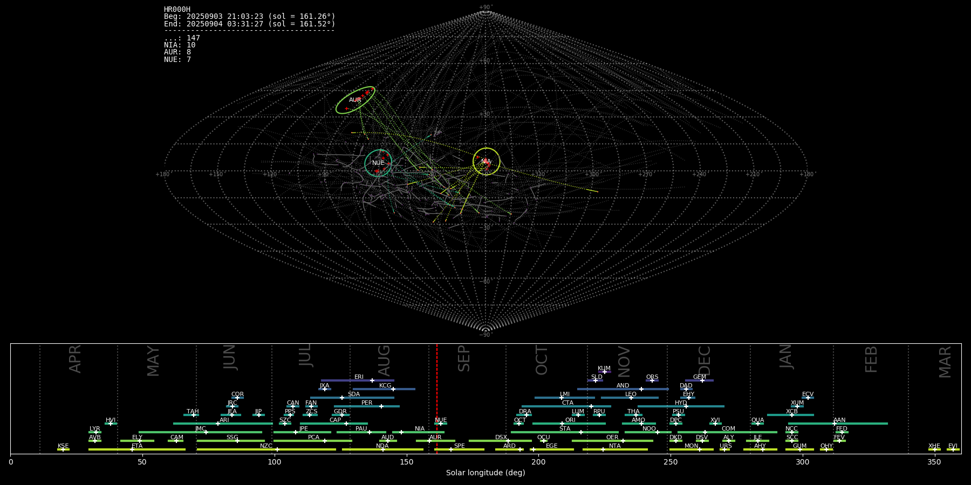971x485 pixels.
Task: Click the KCG shower label on the timeline
Action: [x=385, y=386]
